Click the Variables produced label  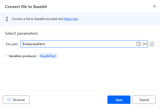tap(22, 56)
